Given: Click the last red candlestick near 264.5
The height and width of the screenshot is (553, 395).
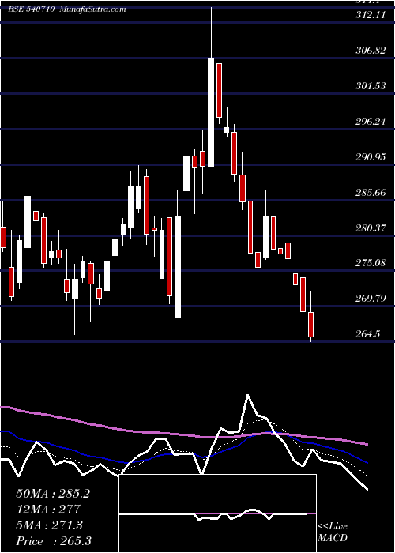Looking at the screenshot, I should (310, 325).
